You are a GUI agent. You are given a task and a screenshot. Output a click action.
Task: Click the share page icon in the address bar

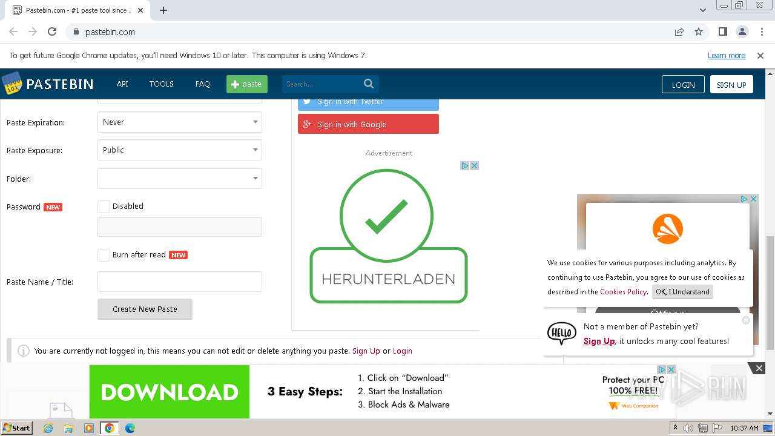click(x=679, y=31)
